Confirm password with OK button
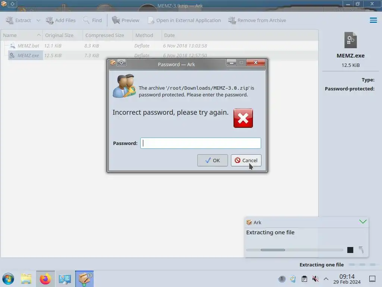 tap(212, 160)
